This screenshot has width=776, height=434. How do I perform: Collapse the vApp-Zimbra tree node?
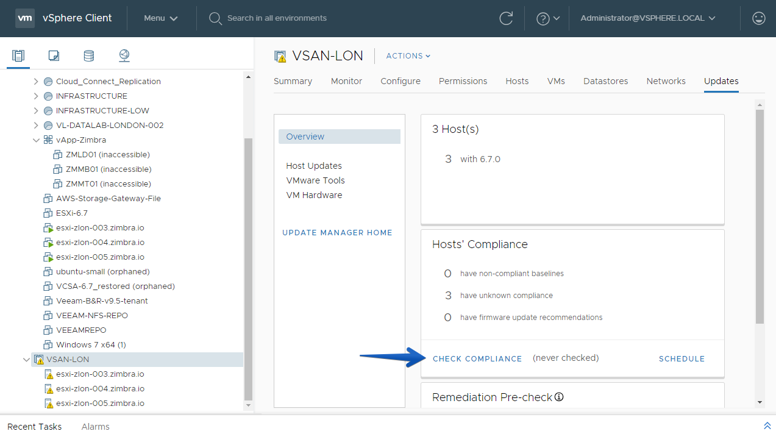pyautogui.click(x=36, y=140)
